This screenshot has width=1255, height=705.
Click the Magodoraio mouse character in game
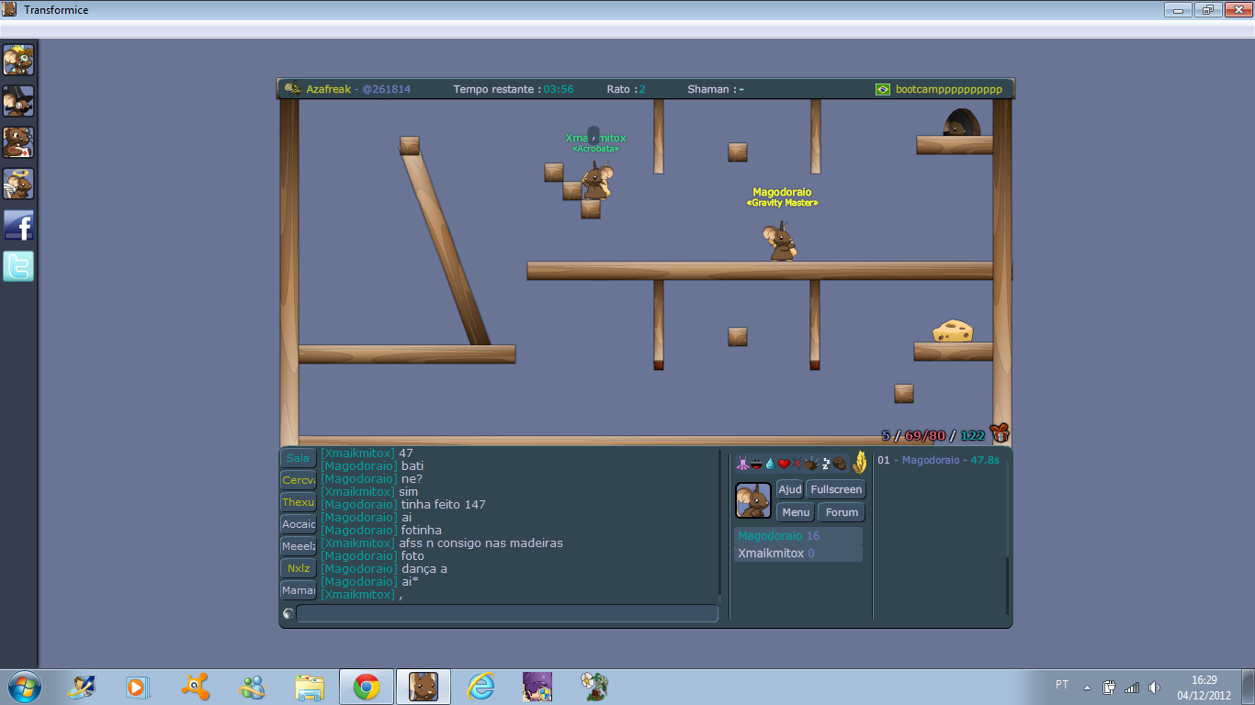coord(781,241)
